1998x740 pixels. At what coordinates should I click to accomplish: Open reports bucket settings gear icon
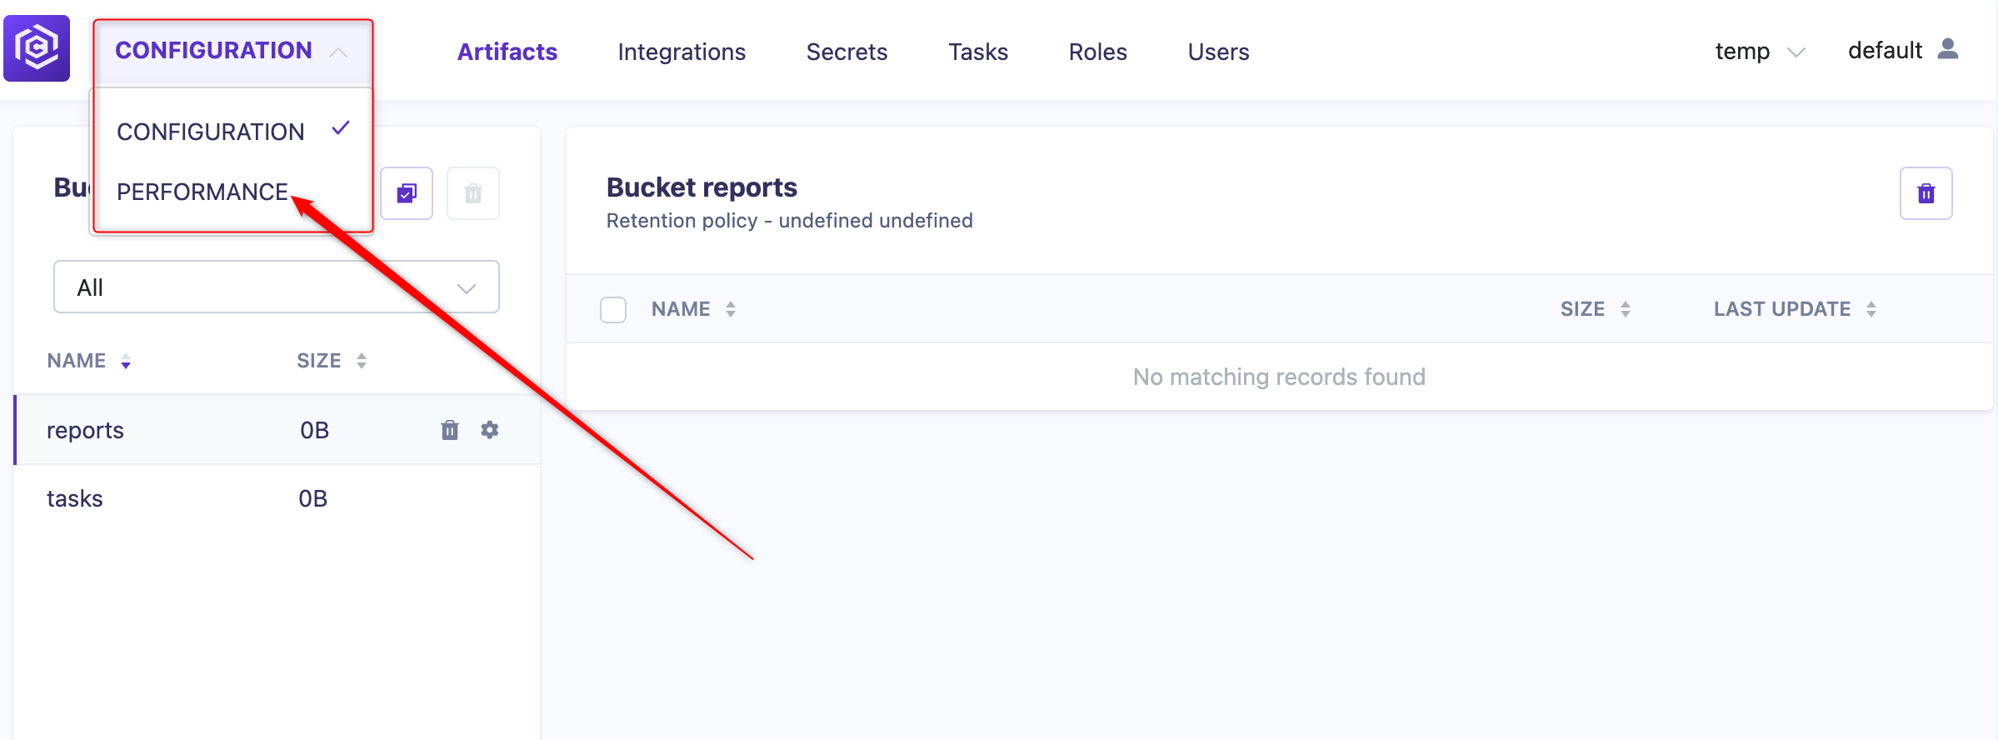coord(490,430)
